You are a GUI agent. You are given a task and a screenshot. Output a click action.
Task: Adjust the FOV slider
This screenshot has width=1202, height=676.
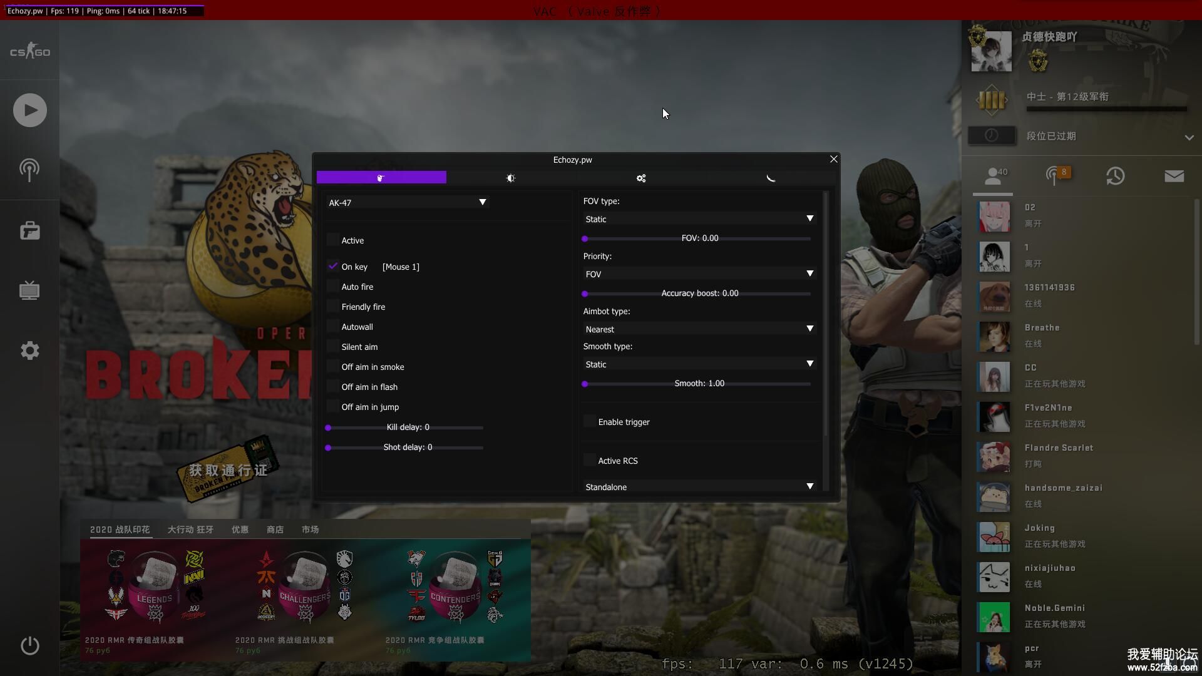coord(697,238)
